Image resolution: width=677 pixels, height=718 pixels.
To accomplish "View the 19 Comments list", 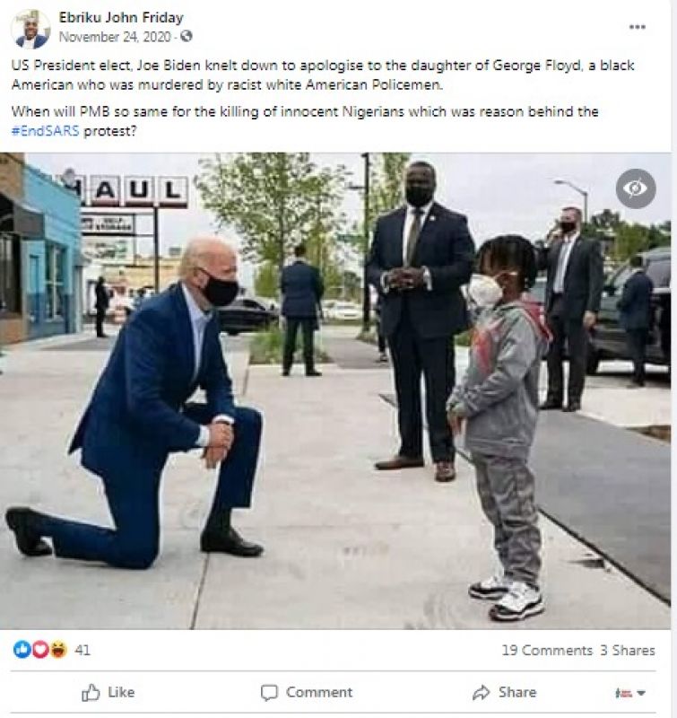I will [x=547, y=650].
